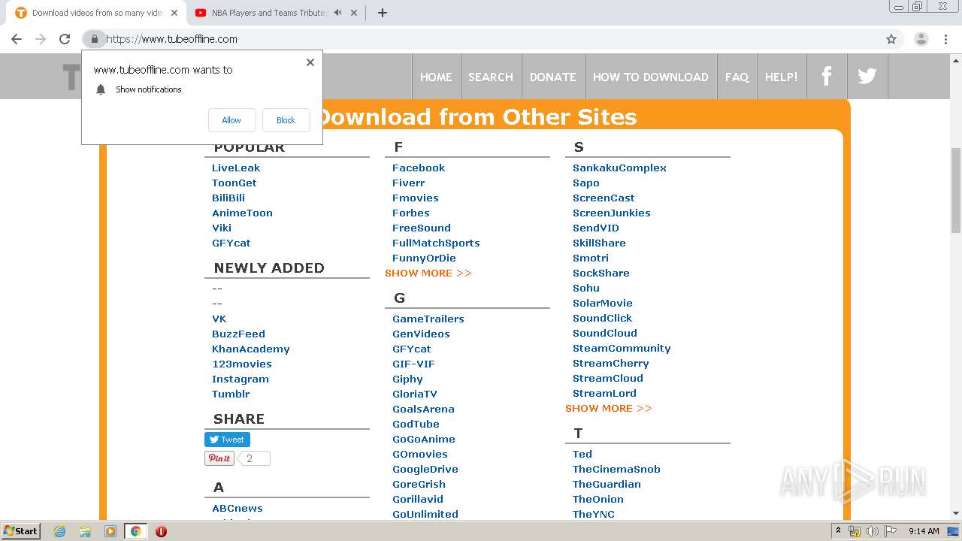
Task: Open the Tumblr link
Action: coord(231,394)
